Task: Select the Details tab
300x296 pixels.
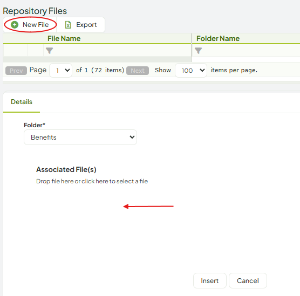Action: point(22,102)
